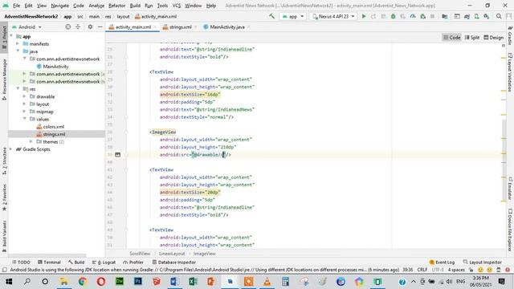Viewport: 514px width, 289px height.
Task: Open Word from the Windows taskbar
Action: tap(175, 282)
